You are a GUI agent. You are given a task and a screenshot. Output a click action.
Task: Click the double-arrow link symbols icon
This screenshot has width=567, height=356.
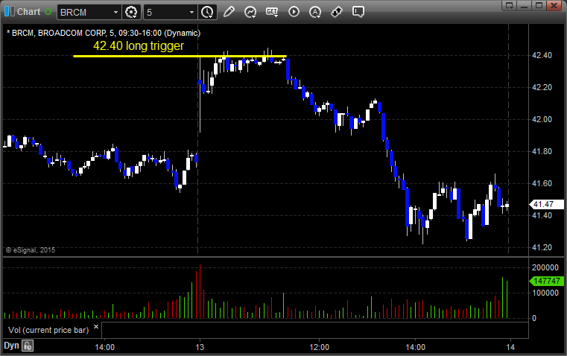[337, 12]
